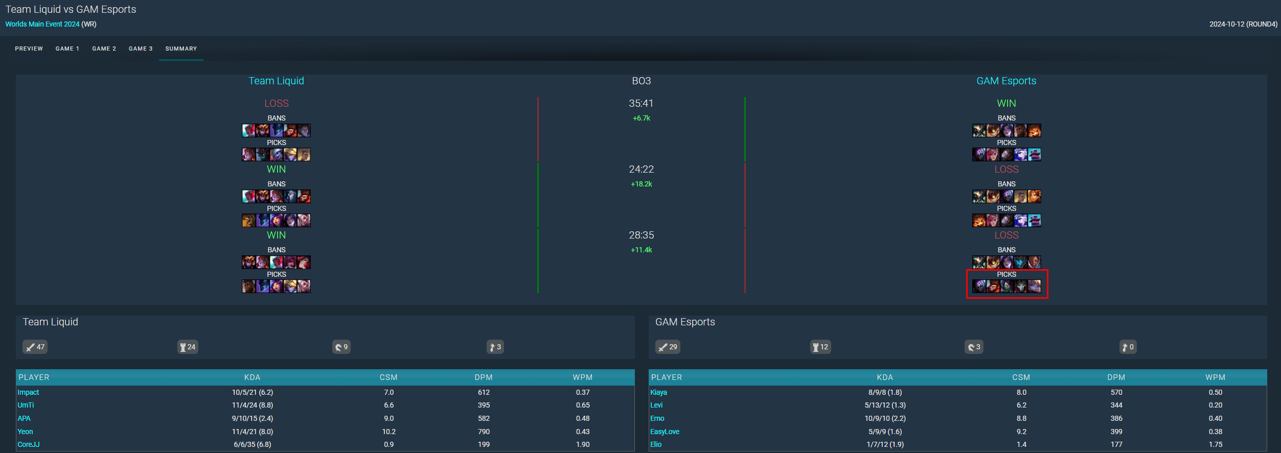Open the Nocturne pick icon in Team Liquid's 24:22 game

tap(263, 220)
